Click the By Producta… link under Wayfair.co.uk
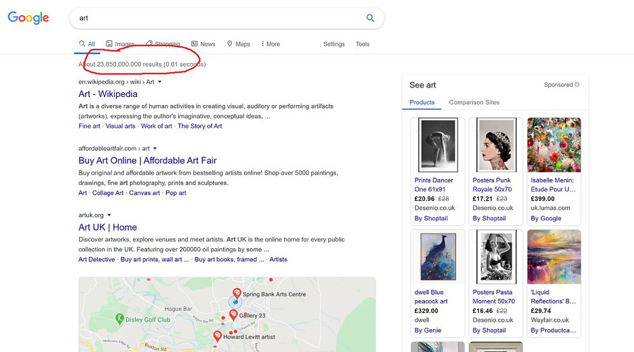Screen dimensions: 634x352 point(553,330)
